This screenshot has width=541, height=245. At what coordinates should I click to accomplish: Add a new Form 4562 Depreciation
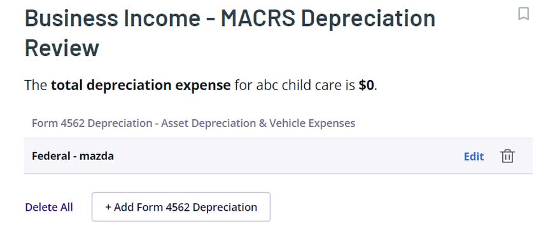pos(181,207)
